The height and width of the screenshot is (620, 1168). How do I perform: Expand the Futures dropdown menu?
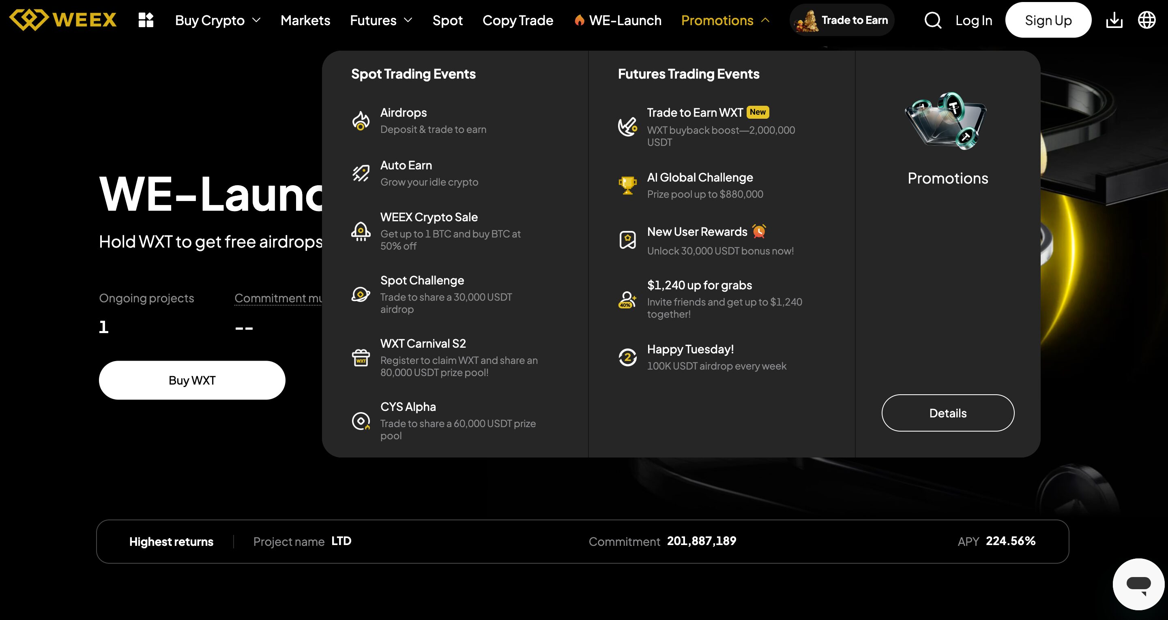click(x=381, y=20)
